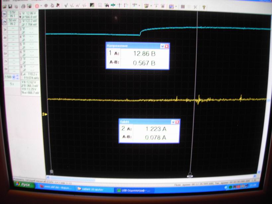Viewport: 272px width, 204px height.
Task: Click the cursor marker at bottom of graph
Action: 190,174
